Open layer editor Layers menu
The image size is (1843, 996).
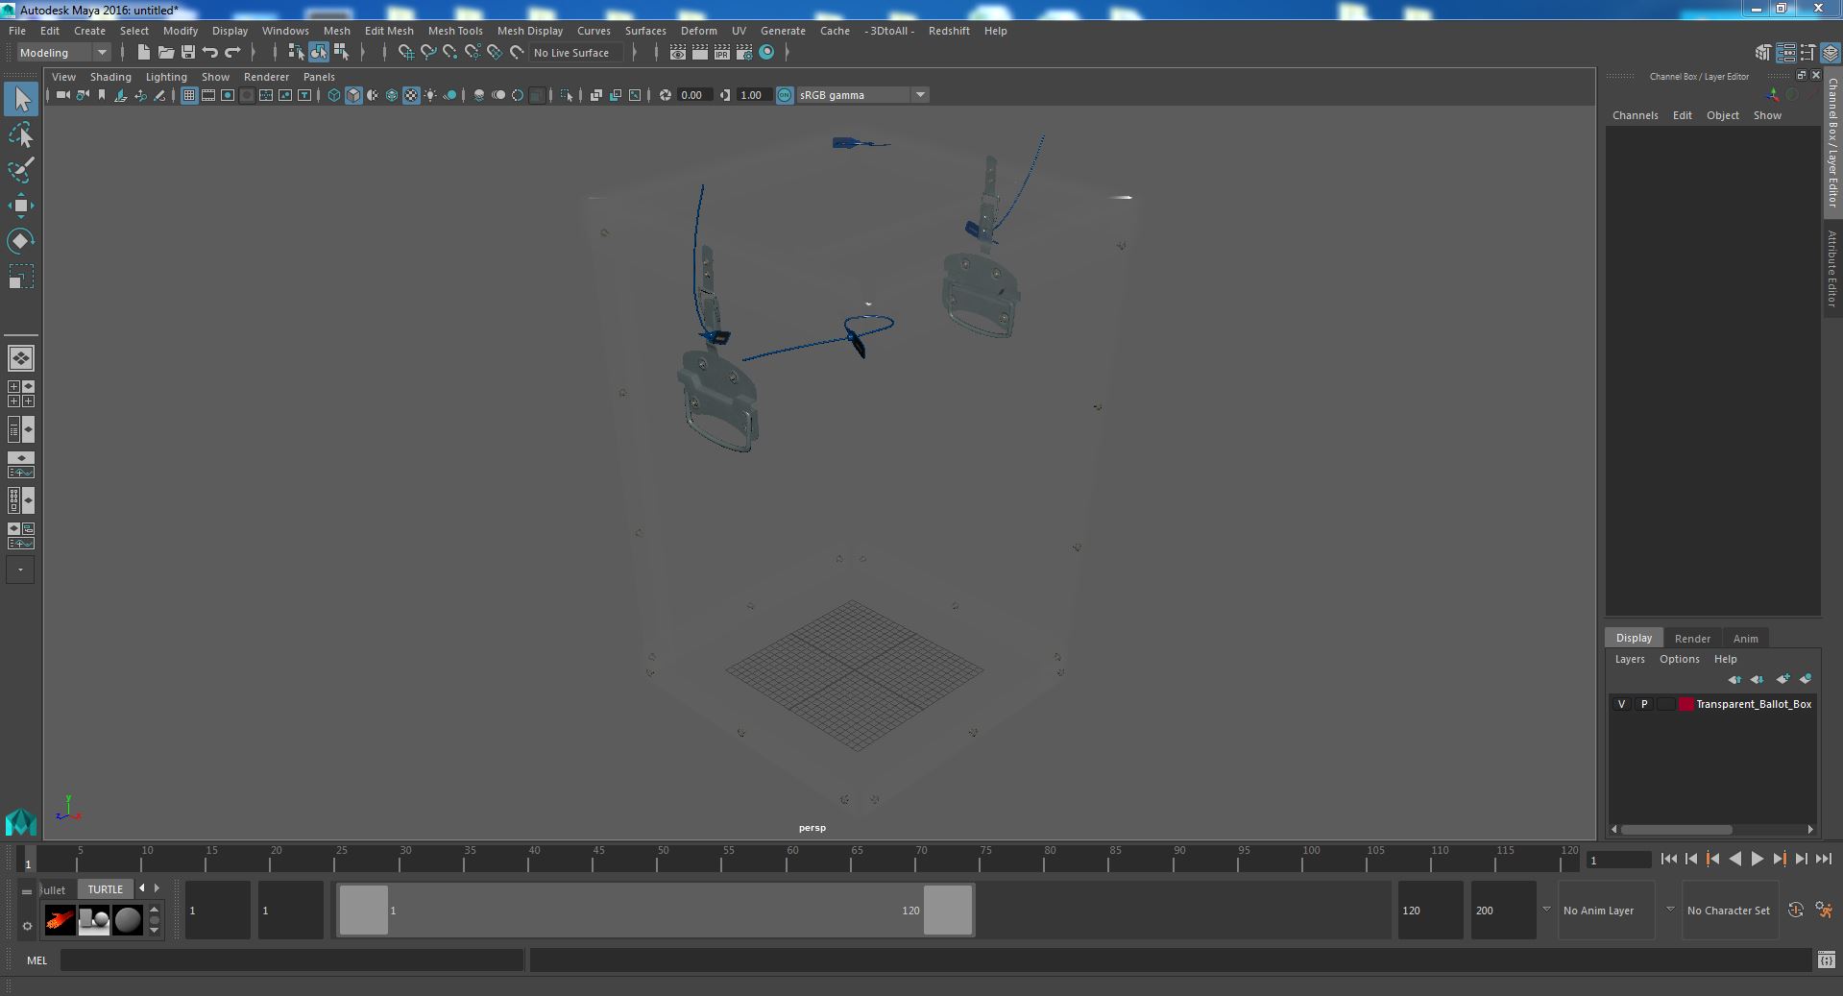point(1630,659)
